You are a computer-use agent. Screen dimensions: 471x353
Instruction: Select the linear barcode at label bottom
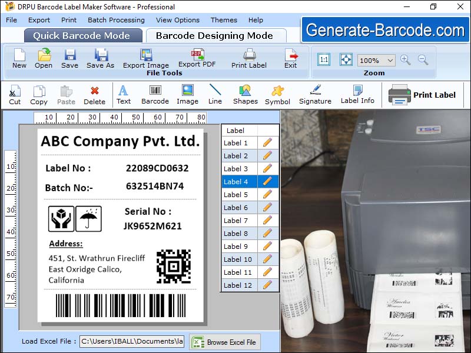[121, 305]
